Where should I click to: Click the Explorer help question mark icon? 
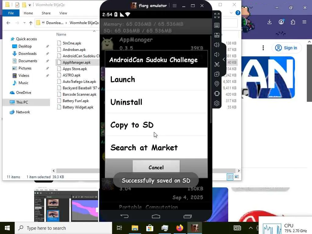click(x=238, y=13)
